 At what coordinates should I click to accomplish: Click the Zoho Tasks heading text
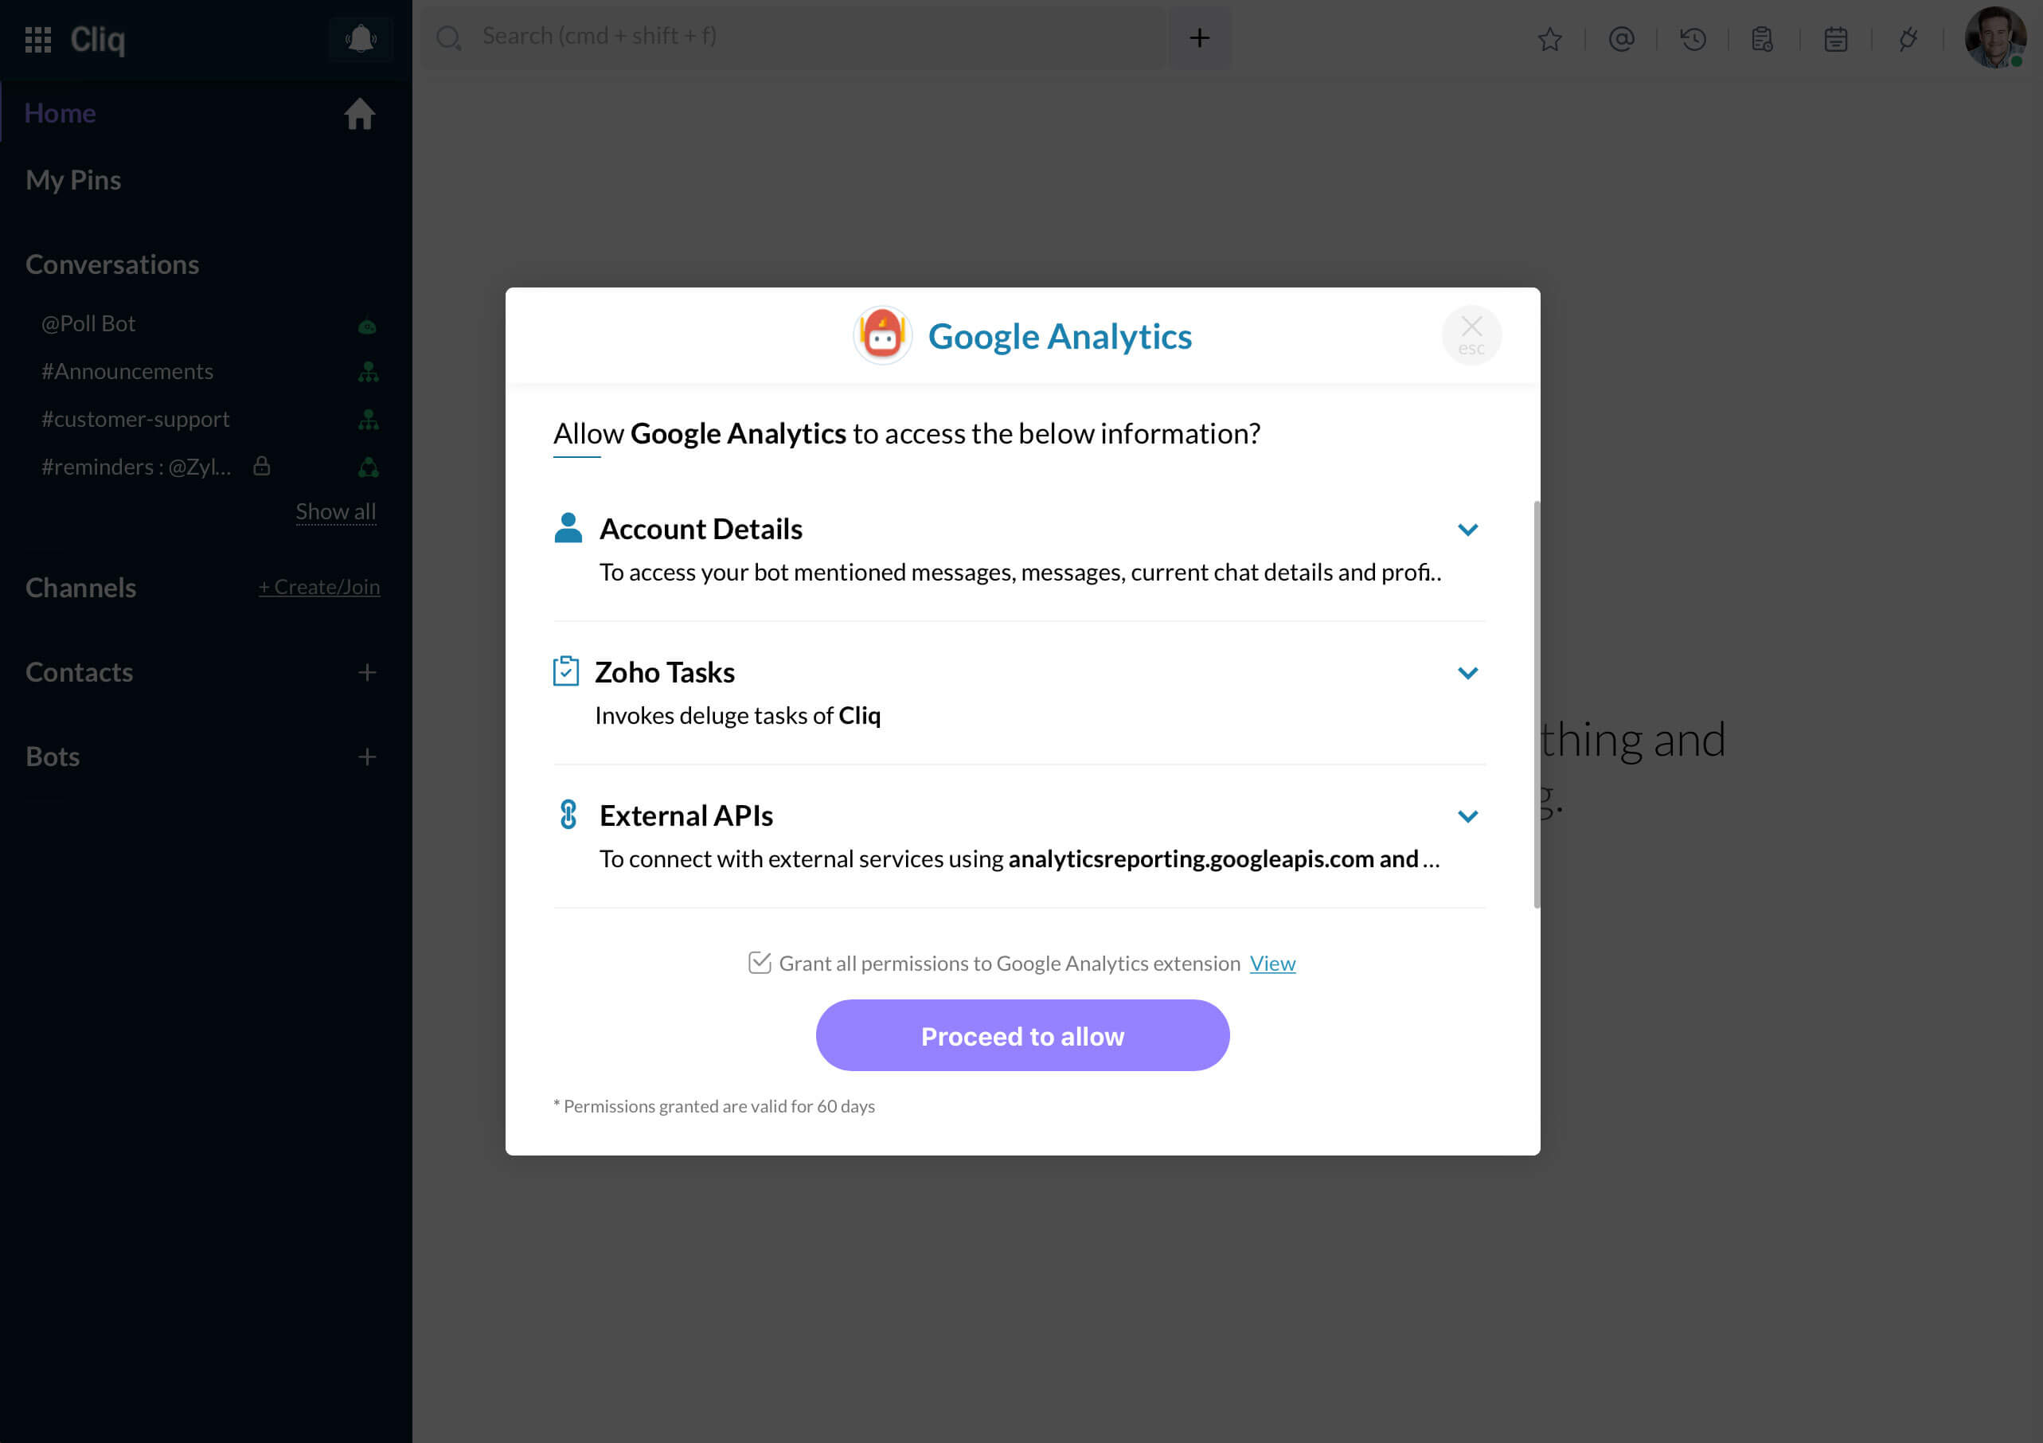(x=665, y=672)
